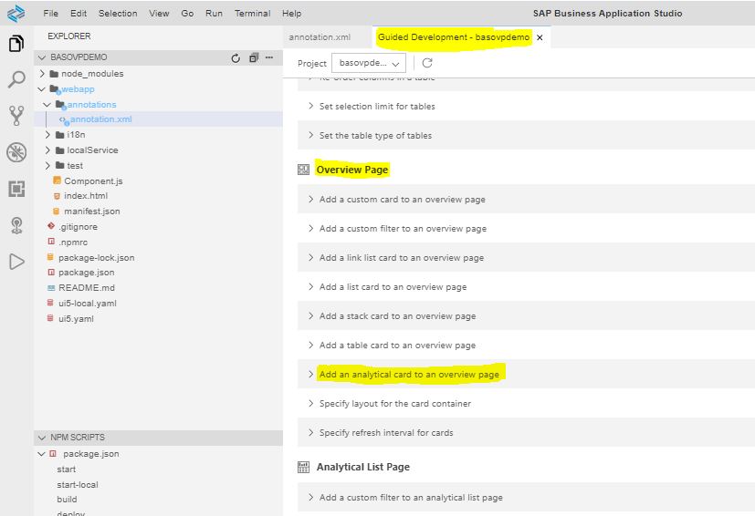
Task: Select the Guided Development - basovpdemo tab
Action: pyautogui.click(x=454, y=37)
